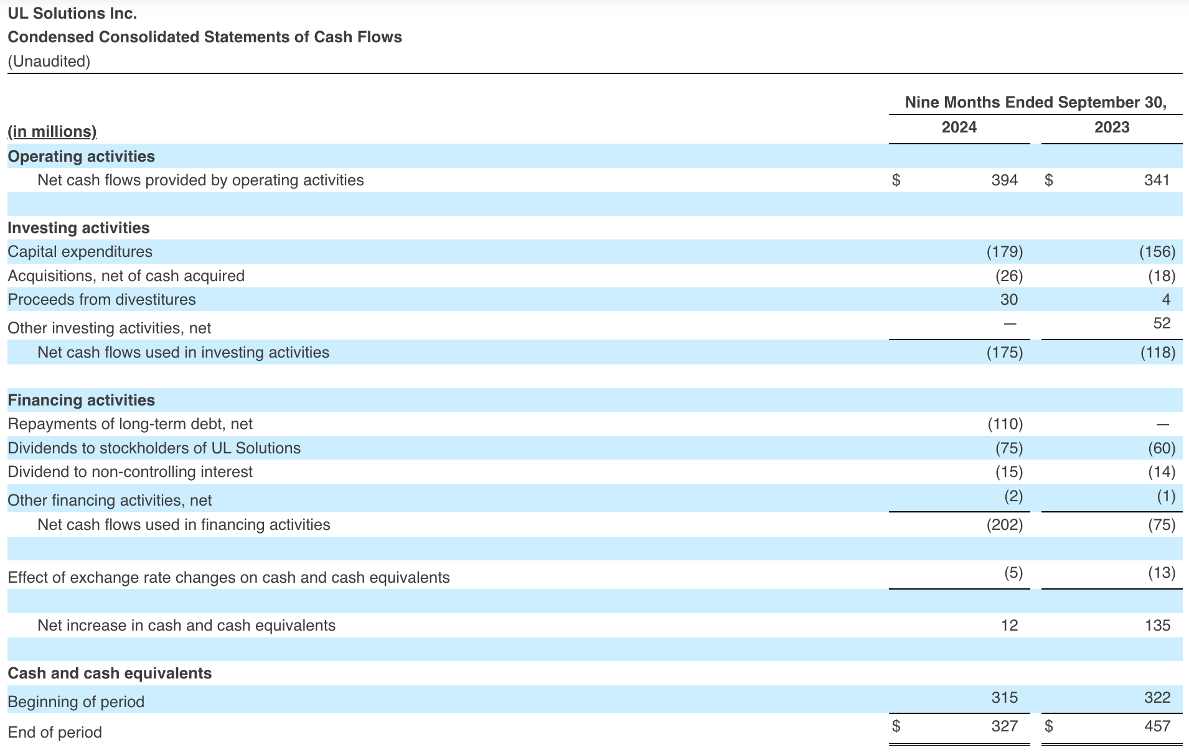Click the (202) financing total value
The image size is (1189, 755).
point(1005,525)
